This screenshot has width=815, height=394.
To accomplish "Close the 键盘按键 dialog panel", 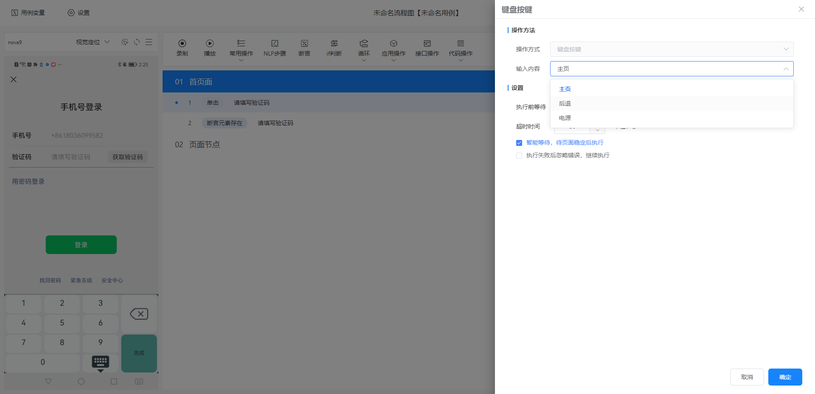I will [x=801, y=9].
